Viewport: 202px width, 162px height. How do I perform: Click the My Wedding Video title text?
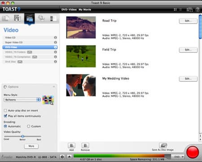click(116, 78)
